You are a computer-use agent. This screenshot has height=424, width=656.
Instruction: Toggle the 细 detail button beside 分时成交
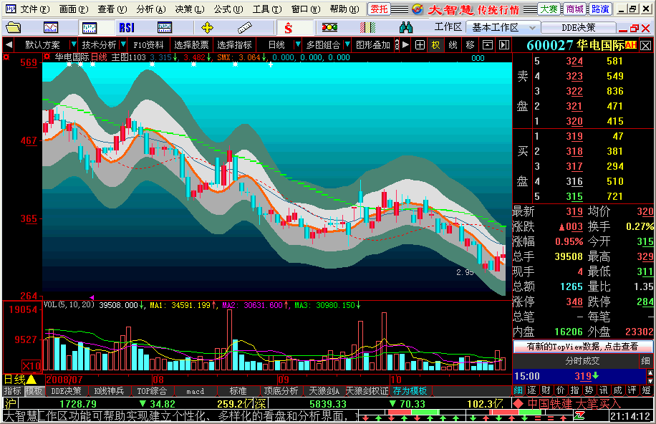[x=645, y=361]
